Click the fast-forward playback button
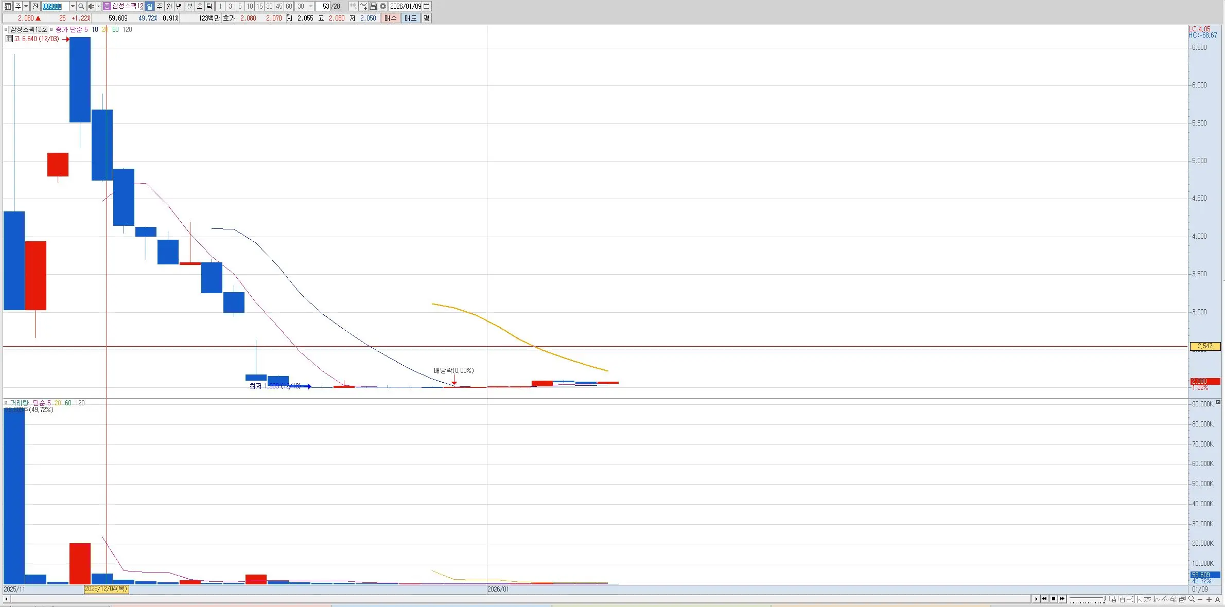 click(x=1062, y=599)
